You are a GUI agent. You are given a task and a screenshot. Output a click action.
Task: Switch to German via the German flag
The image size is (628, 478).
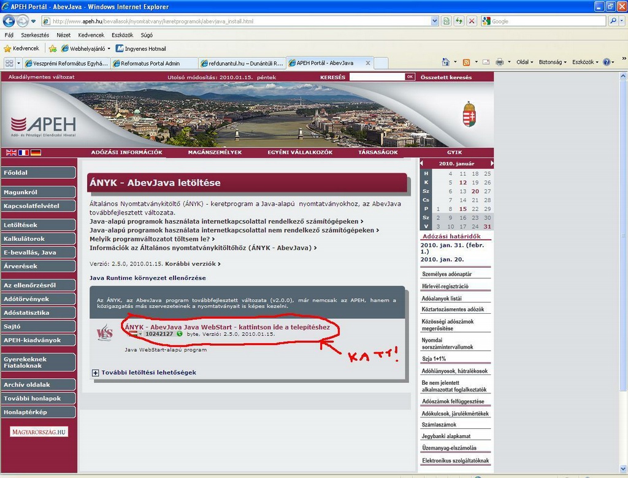pyautogui.click(x=36, y=153)
